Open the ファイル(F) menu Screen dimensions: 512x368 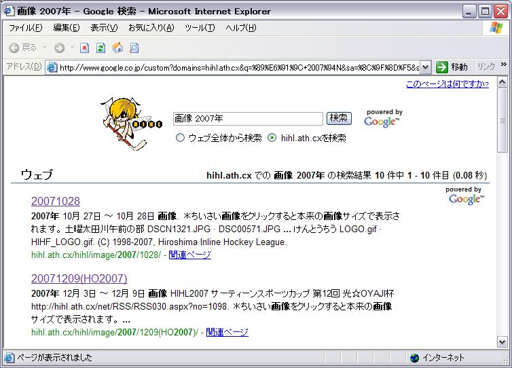click(25, 28)
